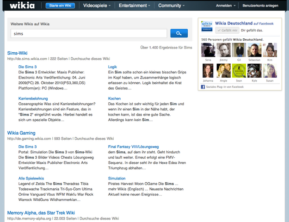This screenshot has width=289, height=222.
Task: Open Jimmy's profile picture
Action: pyautogui.click(x=223, y=50)
